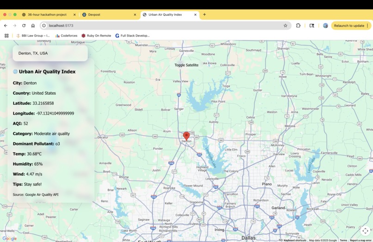This screenshot has height=242, width=373.
Task: Open the Keyboard shortcuts map link
Action: (295, 240)
